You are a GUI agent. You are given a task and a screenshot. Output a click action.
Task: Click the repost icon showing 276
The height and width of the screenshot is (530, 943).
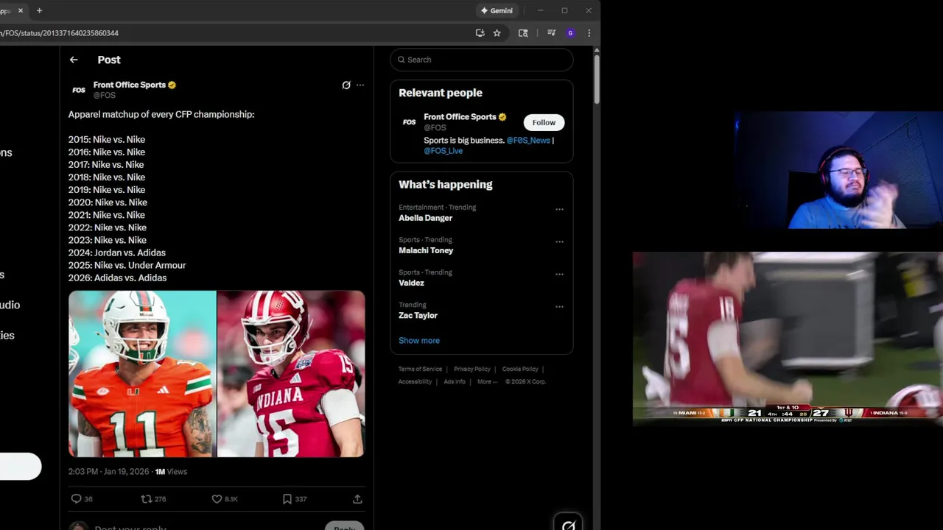pyautogui.click(x=146, y=499)
